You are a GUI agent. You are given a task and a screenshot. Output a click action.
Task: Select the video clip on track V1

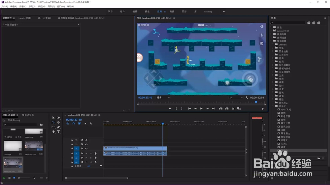[135, 149]
